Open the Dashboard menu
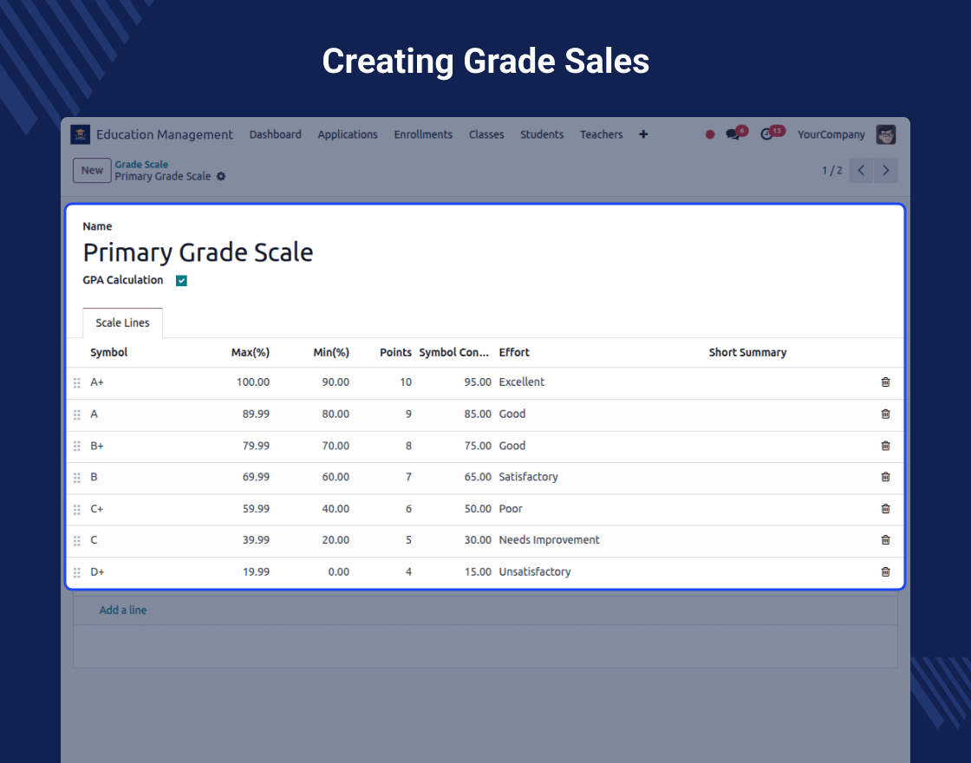The height and width of the screenshot is (763, 971). (x=275, y=134)
